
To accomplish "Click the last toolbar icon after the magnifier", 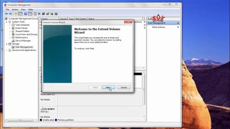I will click(x=56, y=14).
